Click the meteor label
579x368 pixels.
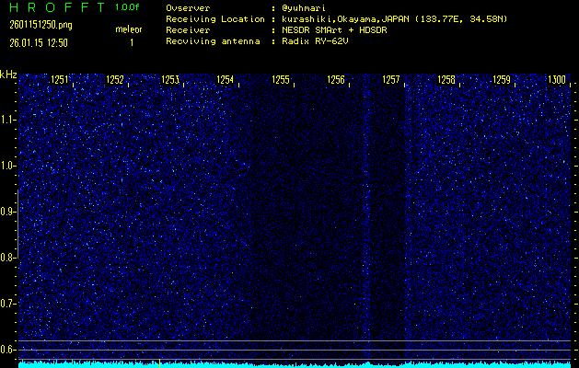[x=129, y=29]
